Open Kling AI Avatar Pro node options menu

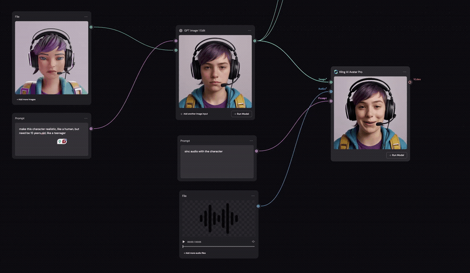point(405,72)
